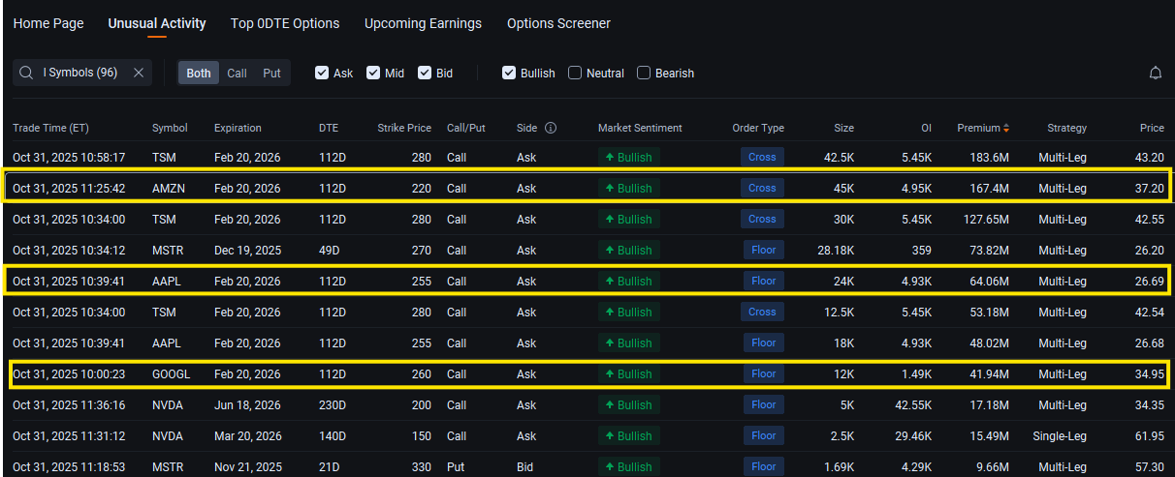The image size is (1175, 477).
Task: Open the Options Screener tab
Action: (558, 23)
